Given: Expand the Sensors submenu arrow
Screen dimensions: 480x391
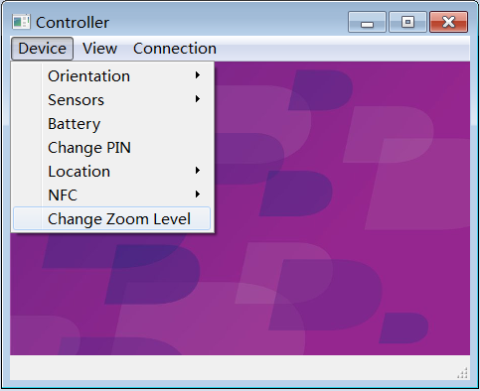Looking at the screenshot, I should click(198, 99).
